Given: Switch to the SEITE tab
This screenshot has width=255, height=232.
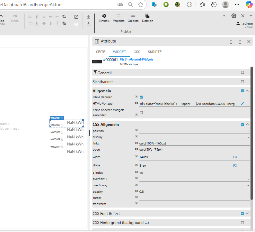Looking at the screenshot, I should (x=101, y=52).
